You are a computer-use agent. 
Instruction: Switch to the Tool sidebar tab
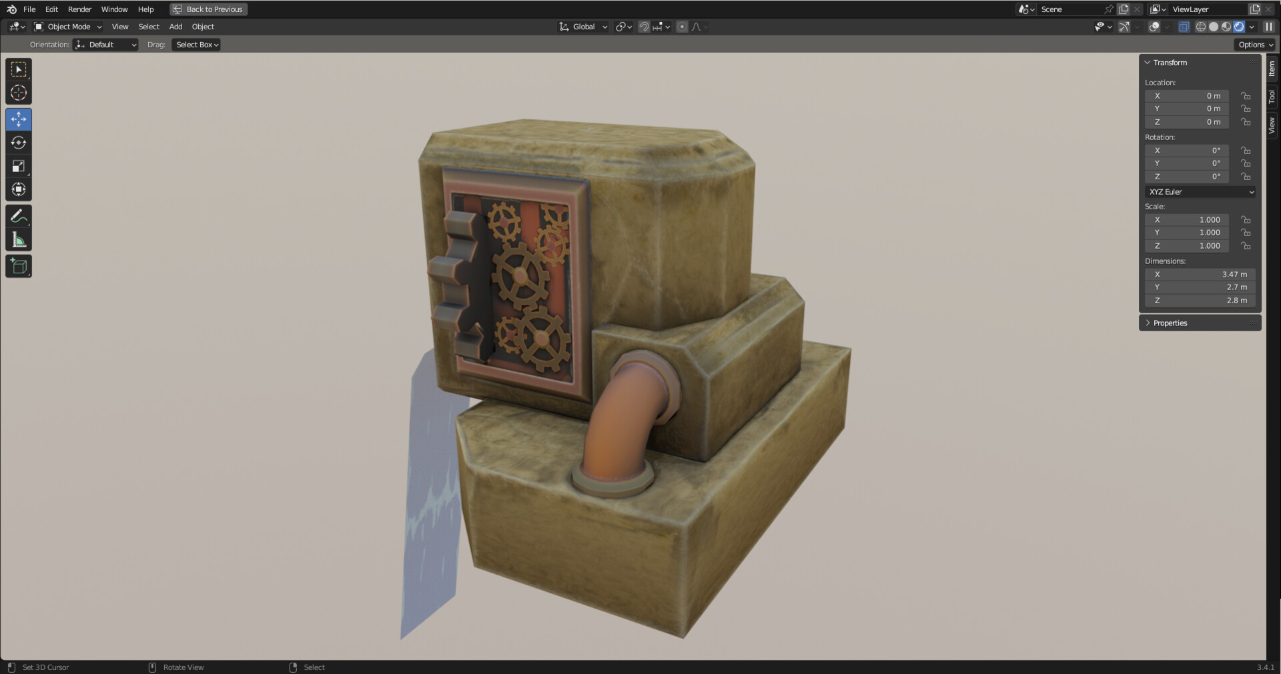tap(1272, 97)
